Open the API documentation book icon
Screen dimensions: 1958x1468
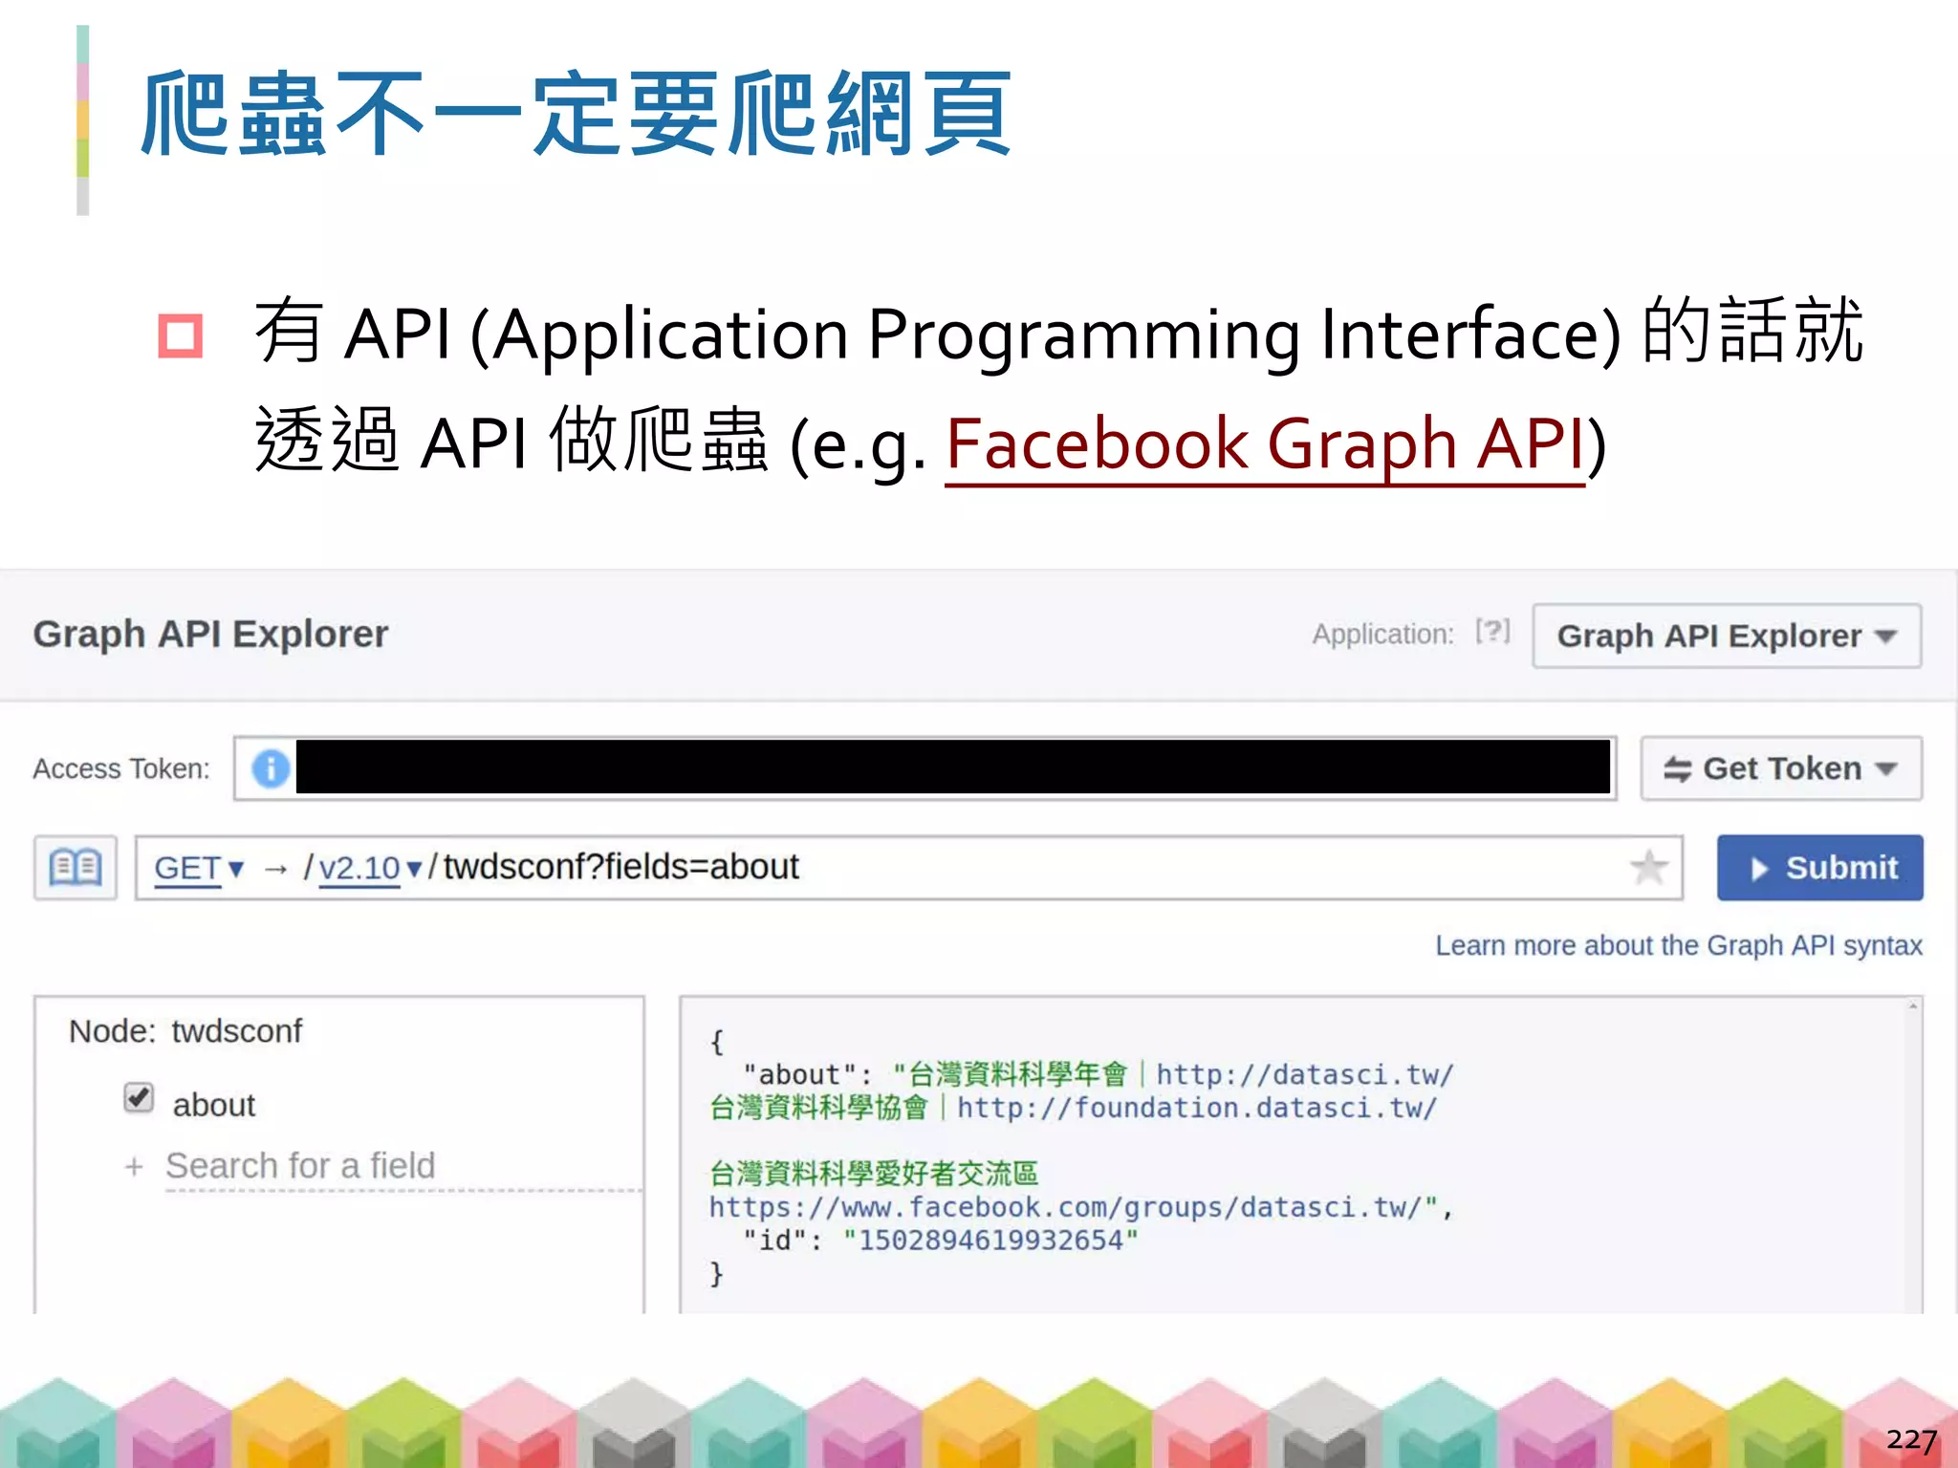pyautogui.click(x=76, y=868)
